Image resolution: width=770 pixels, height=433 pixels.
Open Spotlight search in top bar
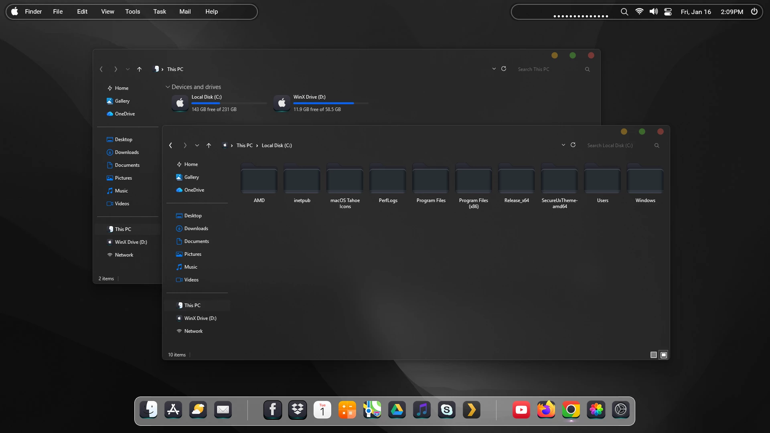tap(624, 12)
